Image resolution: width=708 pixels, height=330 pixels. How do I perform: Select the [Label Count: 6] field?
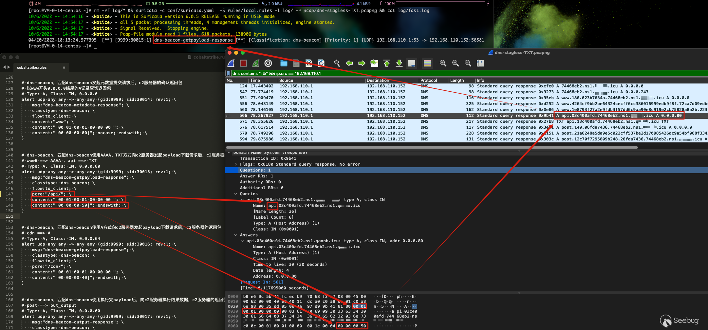point(273,217)
